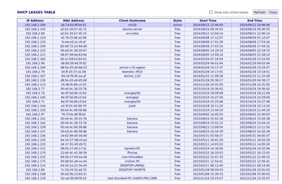Screen dimensions: 282x184
Task: Click the Refresh button
Action: pyautogui.click(x=259, y=12)
